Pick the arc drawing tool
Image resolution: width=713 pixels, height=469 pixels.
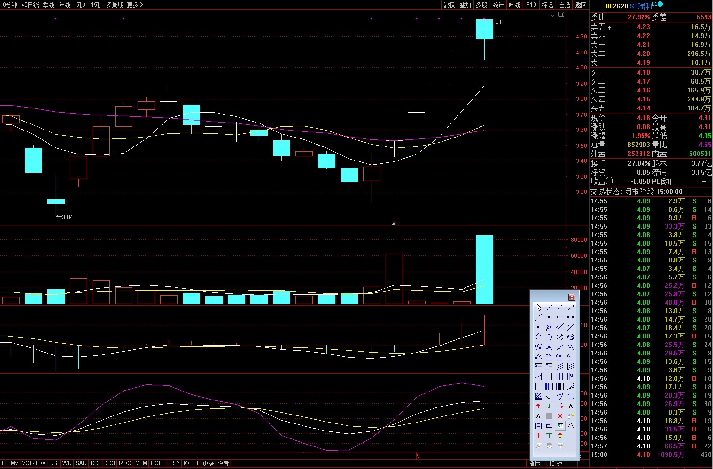point(549,337)
